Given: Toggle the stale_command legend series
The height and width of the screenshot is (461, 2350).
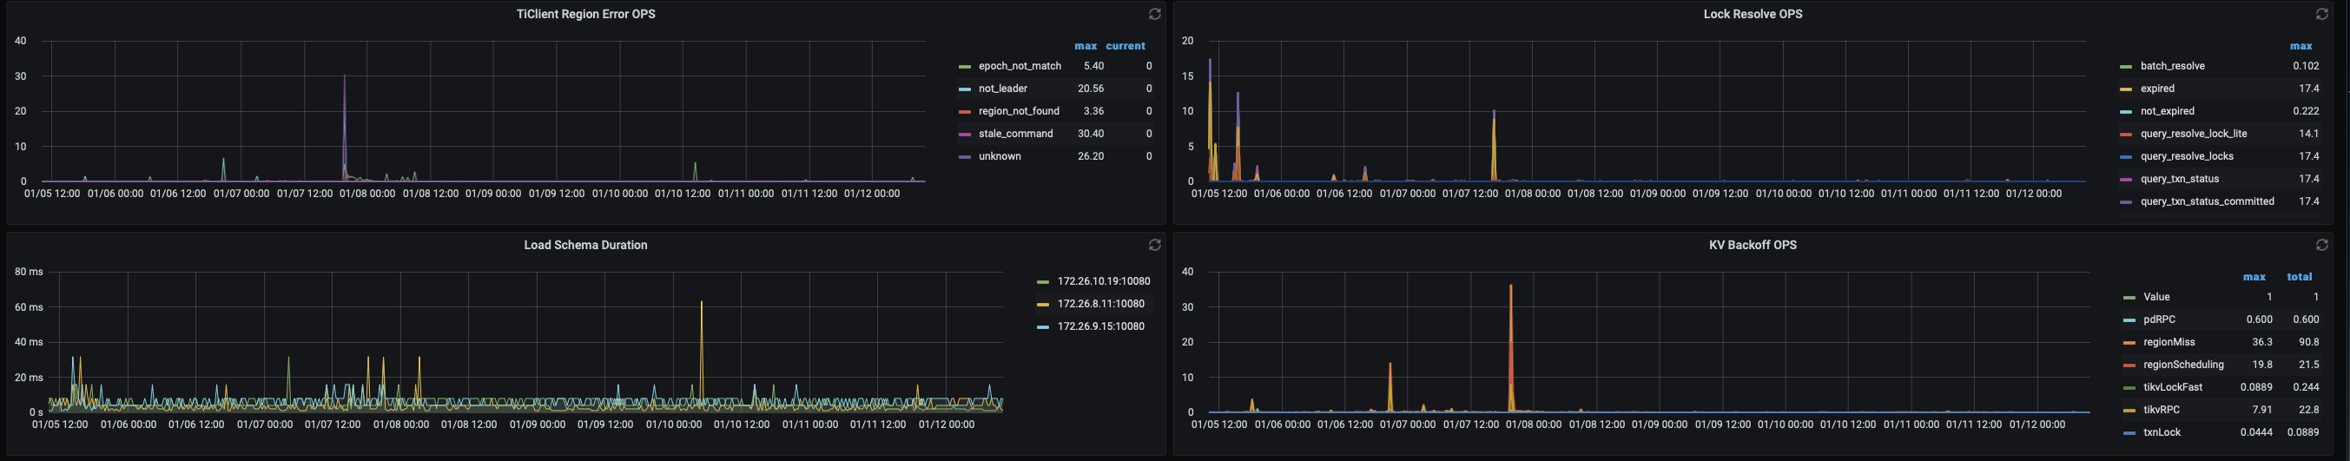Looking at the screenshot, I should tap(1015, 135).
